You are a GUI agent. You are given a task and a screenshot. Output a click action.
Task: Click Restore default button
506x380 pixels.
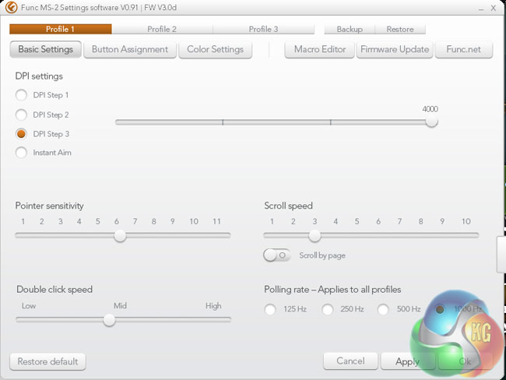point(47,361)
